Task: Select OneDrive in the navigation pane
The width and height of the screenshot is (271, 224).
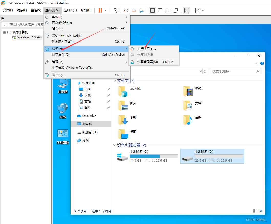Action: tap(89, 116)
